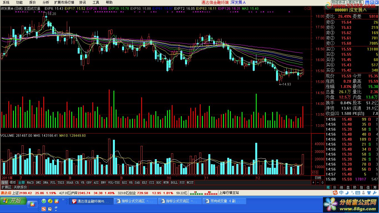
Task: Open the 帮助 menu
Action: tap(109, 2)
